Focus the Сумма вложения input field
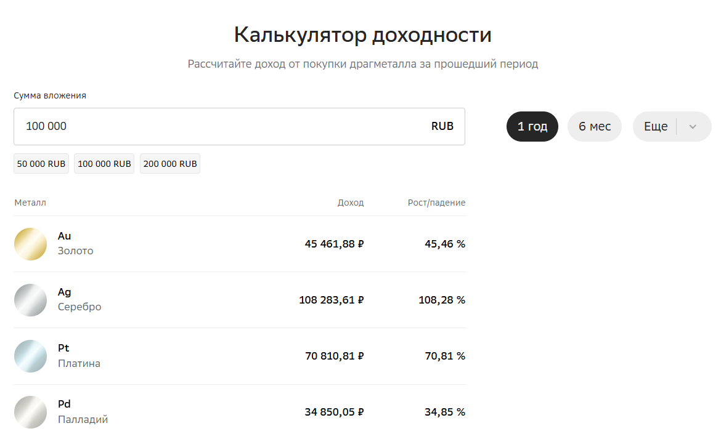The width and height of the screenshot is (721, 447). pyautogui.click(x=216, y=127)
